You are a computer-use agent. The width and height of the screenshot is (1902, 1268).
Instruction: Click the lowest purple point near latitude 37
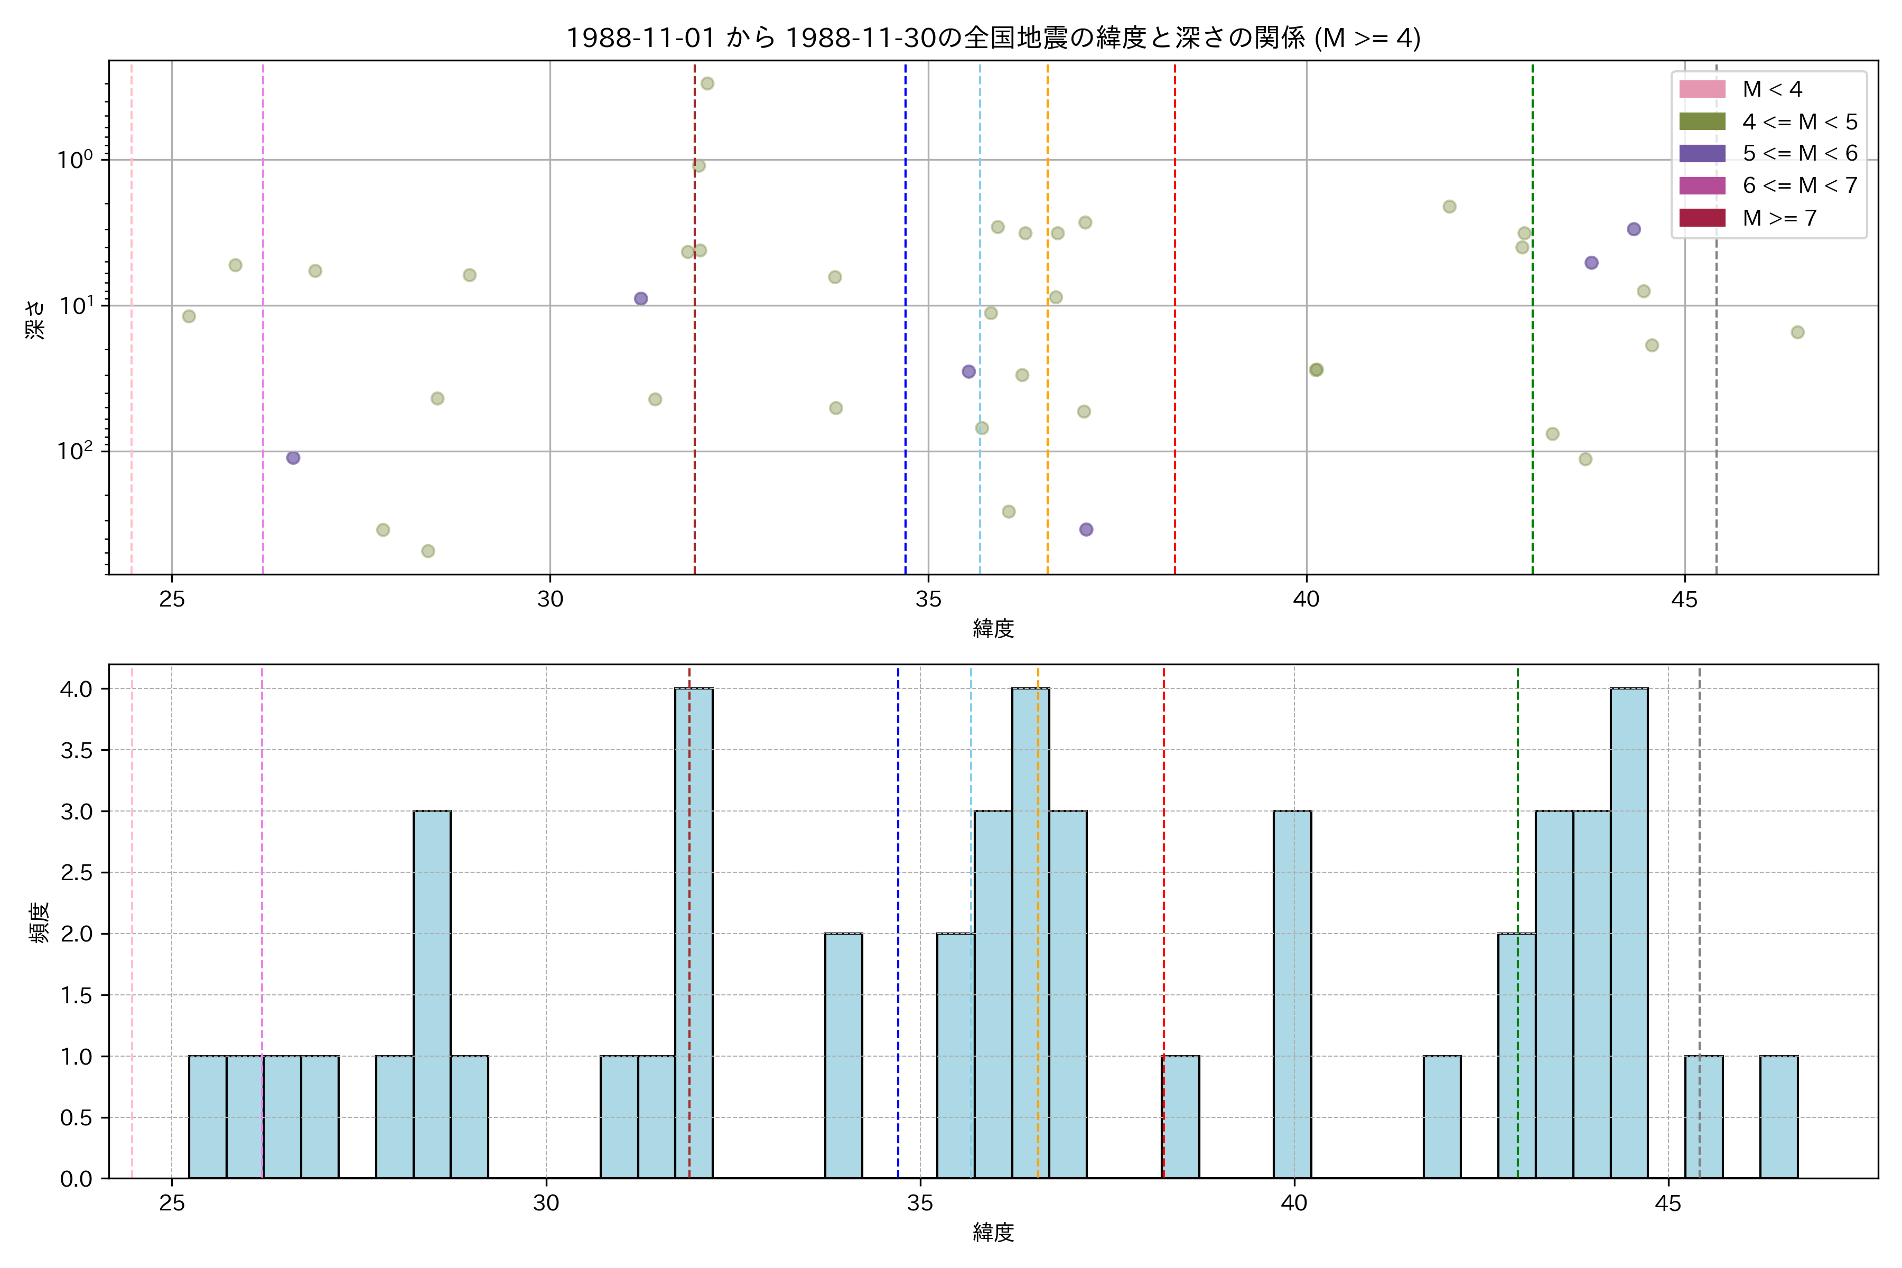pos(1086,530)
